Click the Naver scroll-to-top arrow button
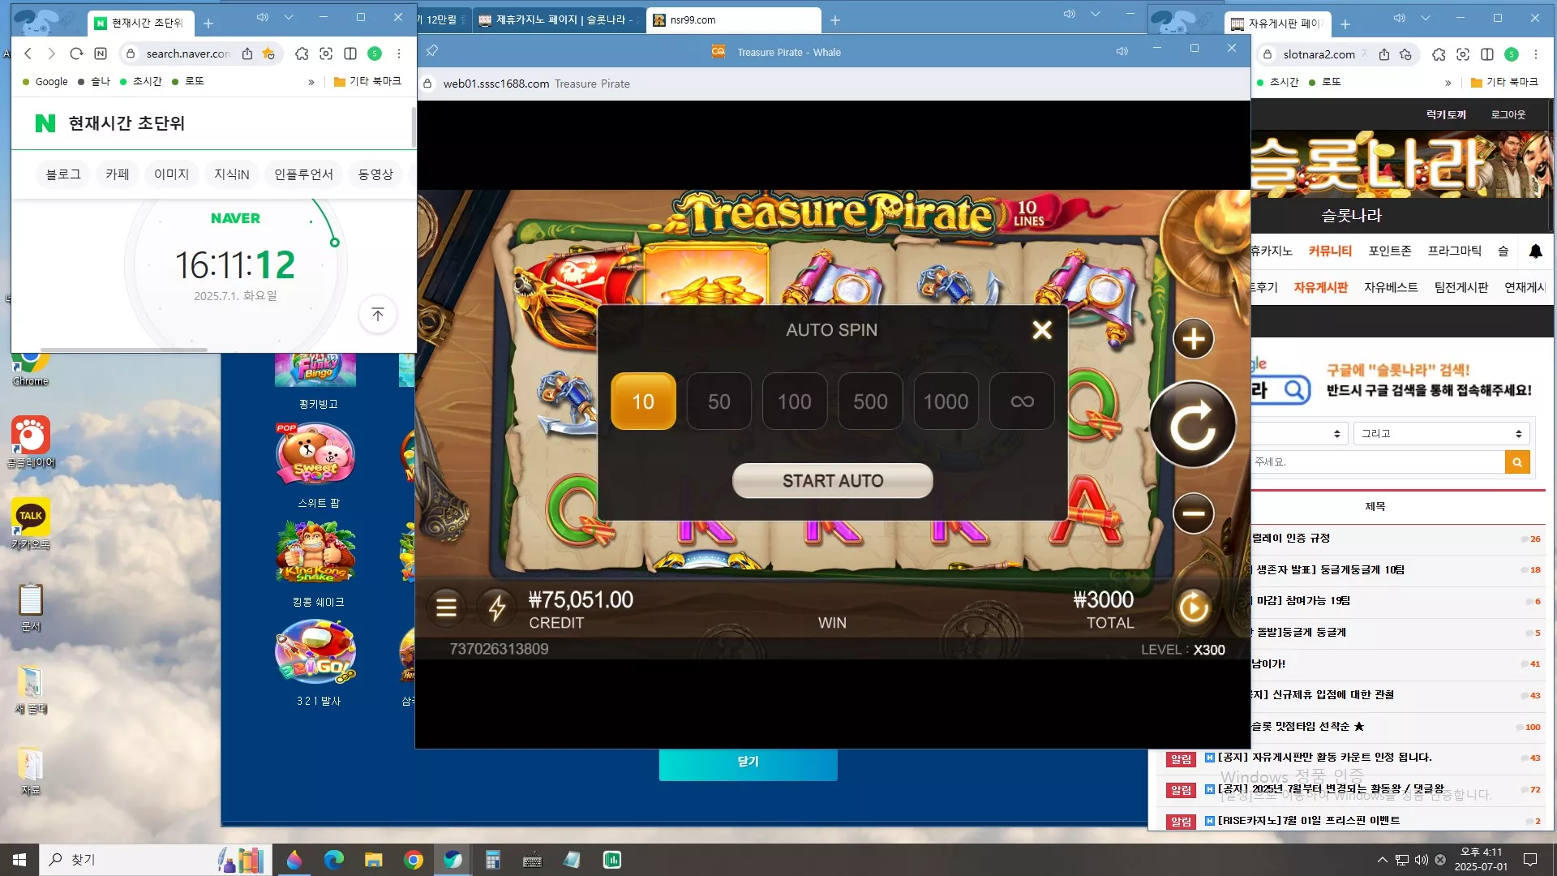This screenshot has width=1557, height=876. click(x=378, y=315)
